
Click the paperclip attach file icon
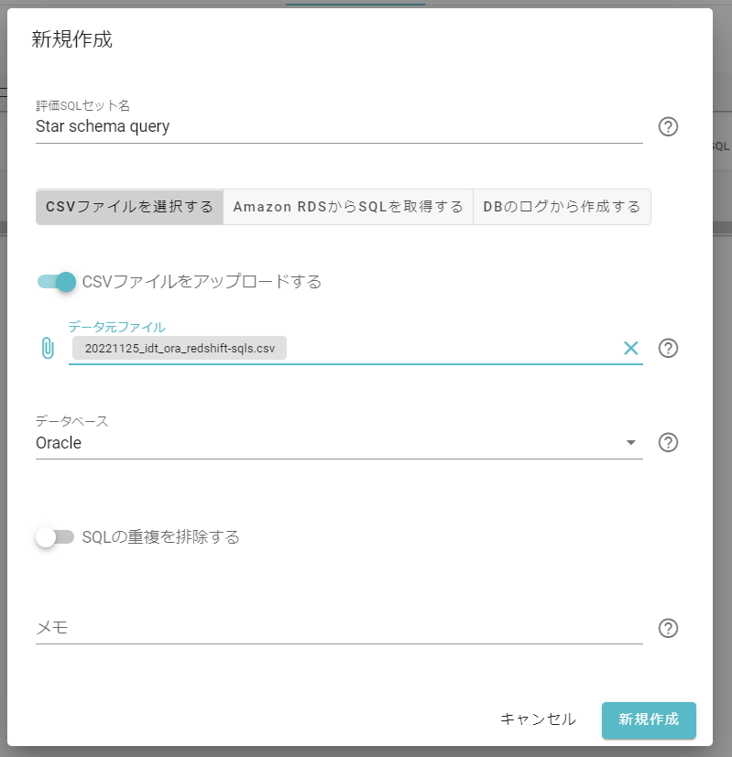[x=48, y=348]
